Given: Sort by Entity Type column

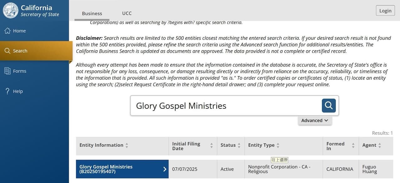Looking at the screenshot, I should 283,145.
